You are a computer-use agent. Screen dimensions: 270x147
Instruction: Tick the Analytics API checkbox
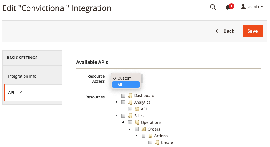[130, 109]
